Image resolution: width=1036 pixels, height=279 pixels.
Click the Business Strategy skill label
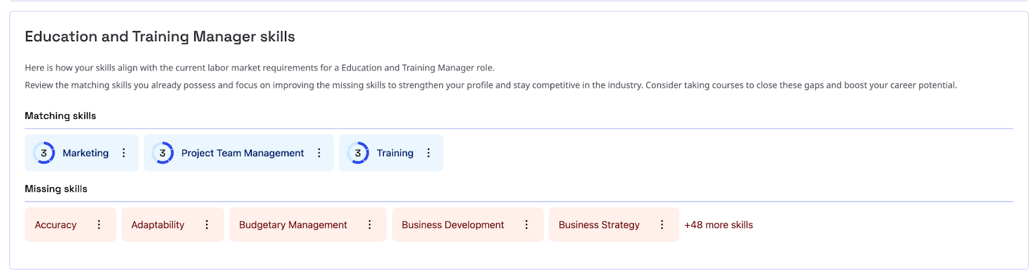599,225
